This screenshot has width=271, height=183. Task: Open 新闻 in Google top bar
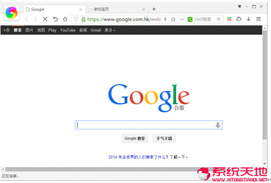pyautogui.click(x=83, y=30)
